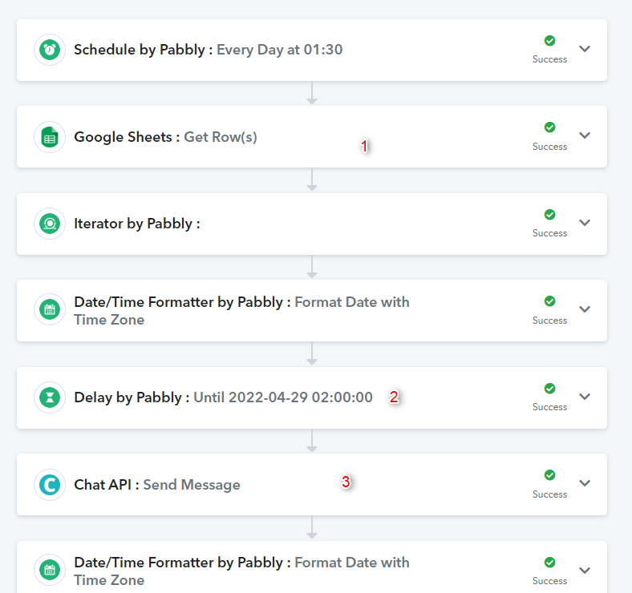Viewport: 632px width, 593px height.
Task: Click the last Date/Time Formatter calendar icon
Action: tap(50, 570)
